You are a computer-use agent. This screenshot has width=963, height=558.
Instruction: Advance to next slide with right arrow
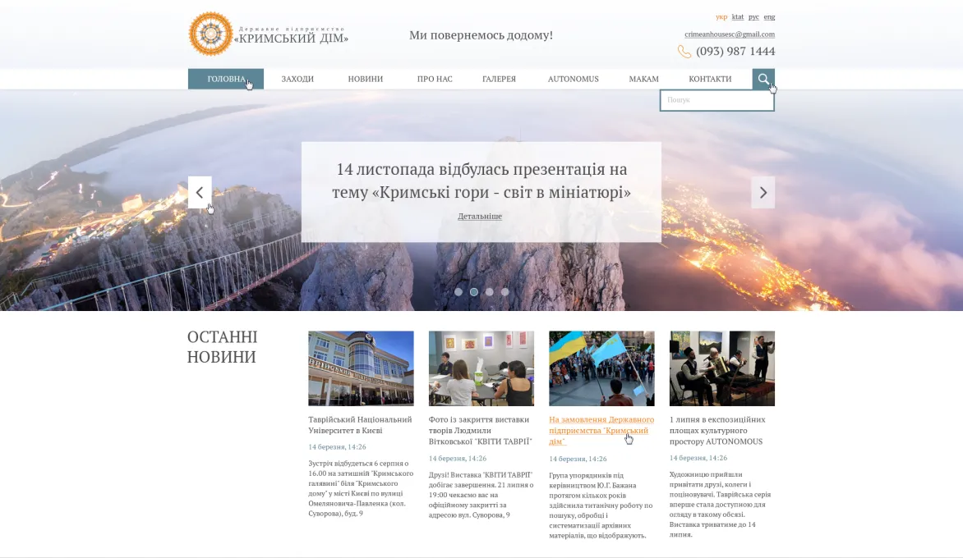pyautogui.click(x=763, y=193)
